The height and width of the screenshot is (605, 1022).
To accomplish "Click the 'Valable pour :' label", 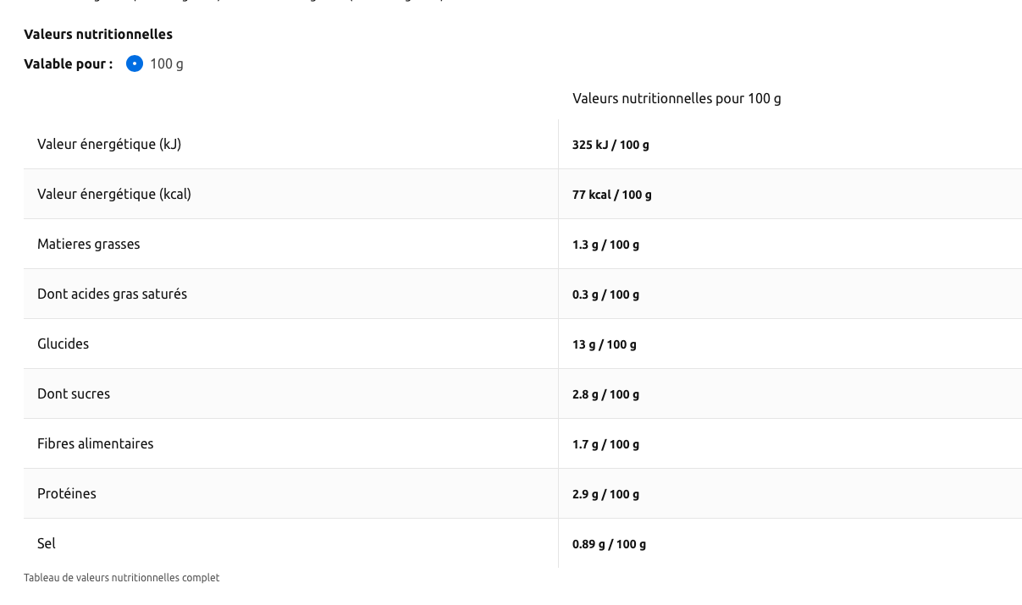I will point(68,64).
